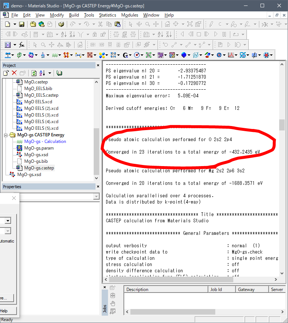Click the New document icon
The height and width of the screenshot is (323, 288).
click(7, 24)
